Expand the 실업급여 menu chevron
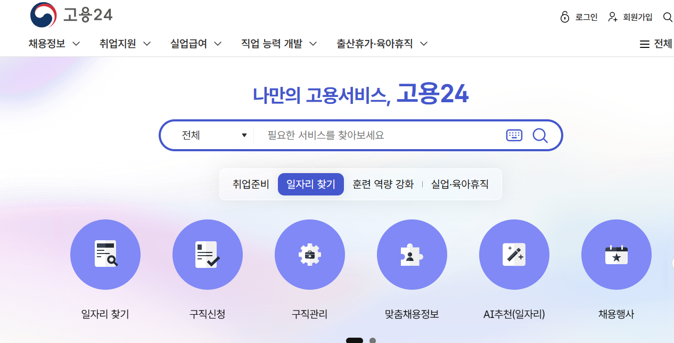Viewport: 674px width, 343px height. [218, 44]
